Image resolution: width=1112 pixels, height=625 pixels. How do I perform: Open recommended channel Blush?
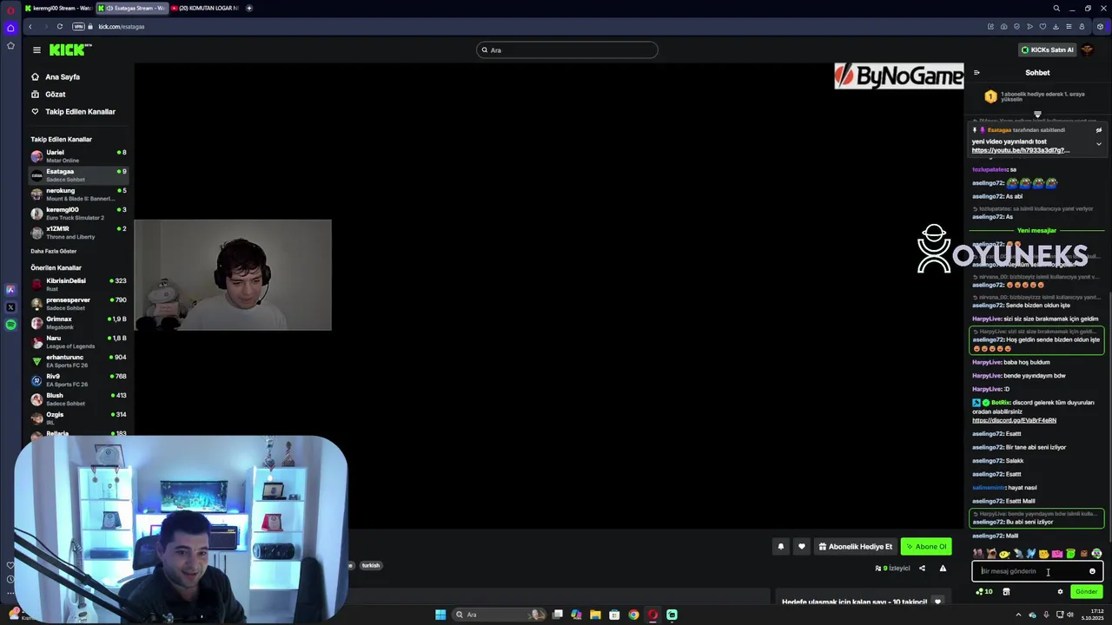pos(78,399)
